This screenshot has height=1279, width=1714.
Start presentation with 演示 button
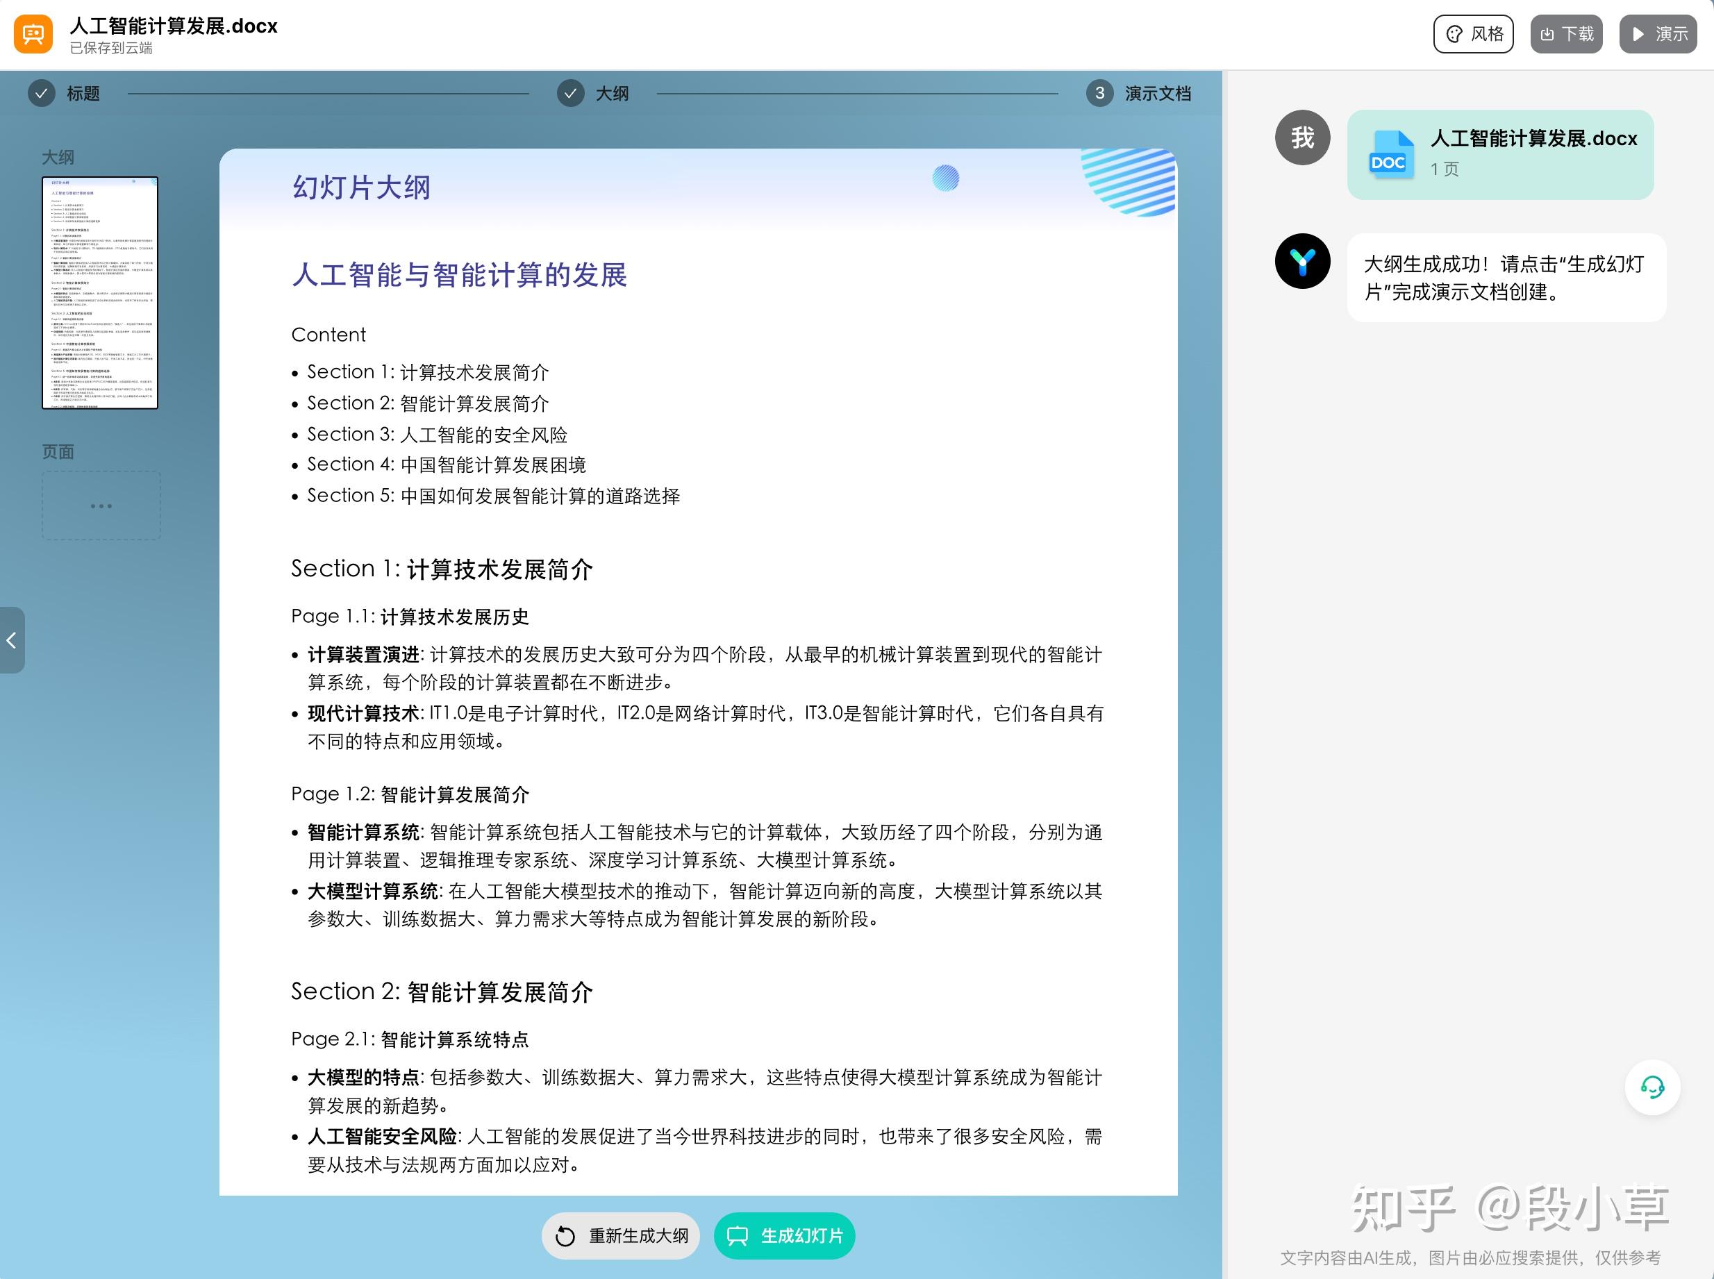[x=1658, y=34]
